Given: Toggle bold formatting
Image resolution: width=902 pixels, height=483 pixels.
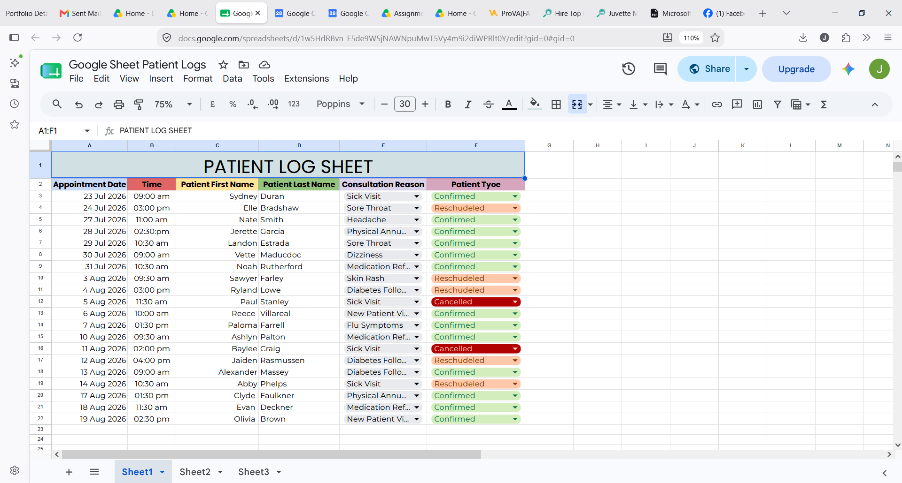Looking at the screenshot, I should point(448,104).
